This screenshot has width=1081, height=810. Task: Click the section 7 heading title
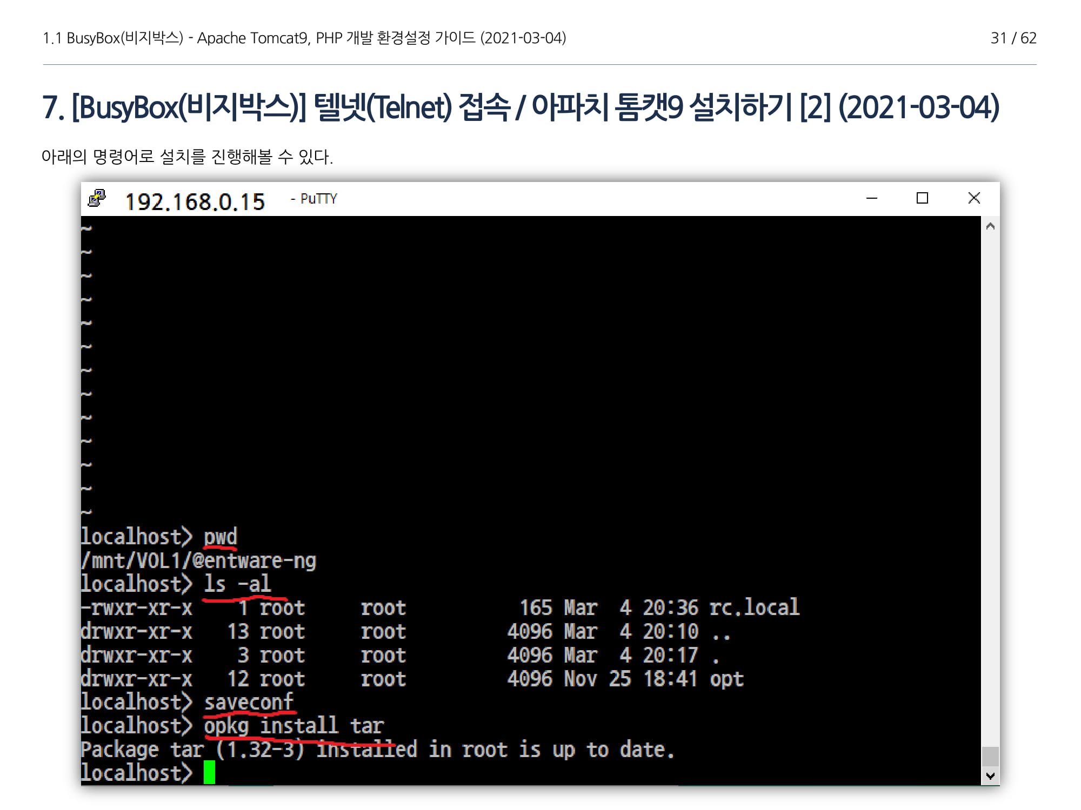(521, 107)
